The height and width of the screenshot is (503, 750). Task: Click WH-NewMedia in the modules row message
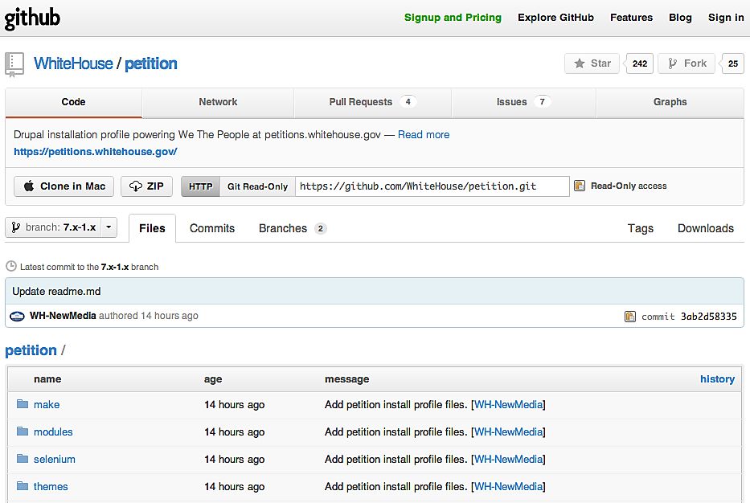pos(509,431)
